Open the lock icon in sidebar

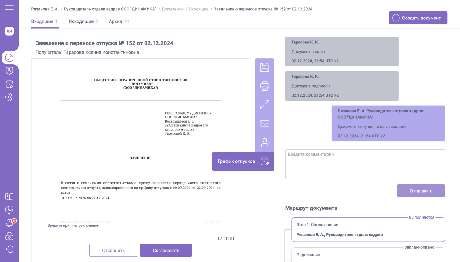(x=9, y=236)
